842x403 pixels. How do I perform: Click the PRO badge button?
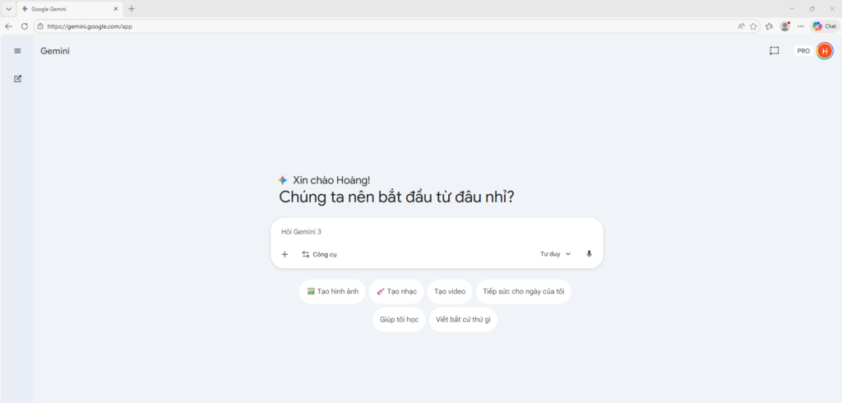tap(803, 51)
